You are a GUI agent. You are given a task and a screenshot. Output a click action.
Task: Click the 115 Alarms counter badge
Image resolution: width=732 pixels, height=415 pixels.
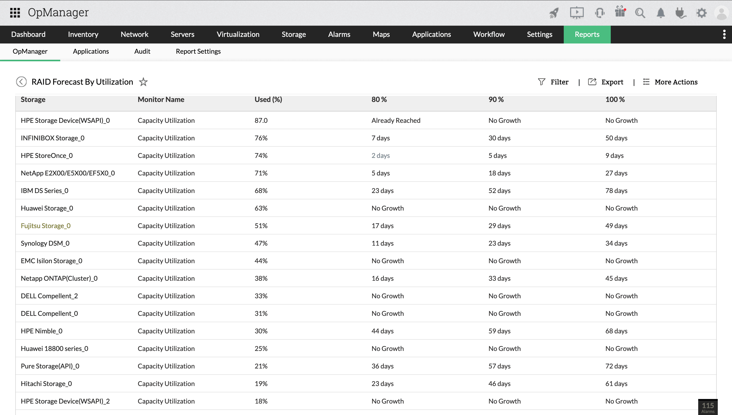click(x=708, y=407)
